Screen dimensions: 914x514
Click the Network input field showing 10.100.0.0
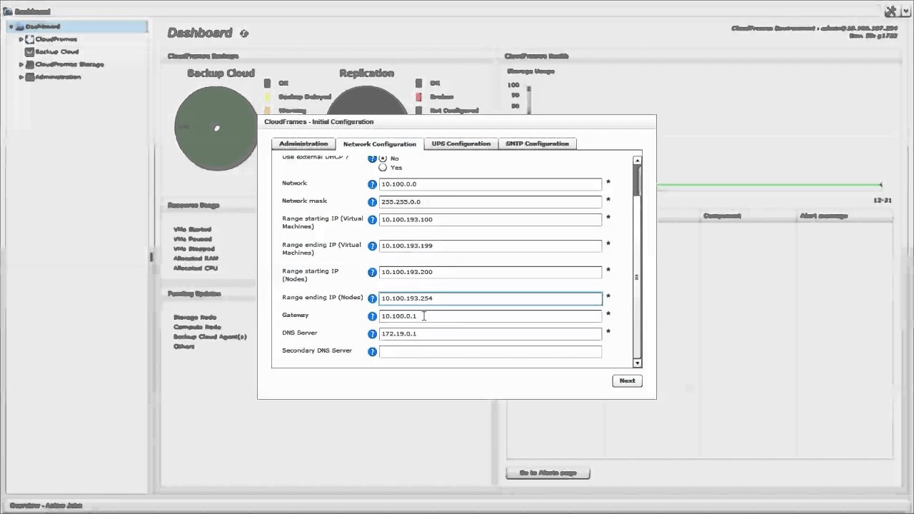tap(491, 184)
